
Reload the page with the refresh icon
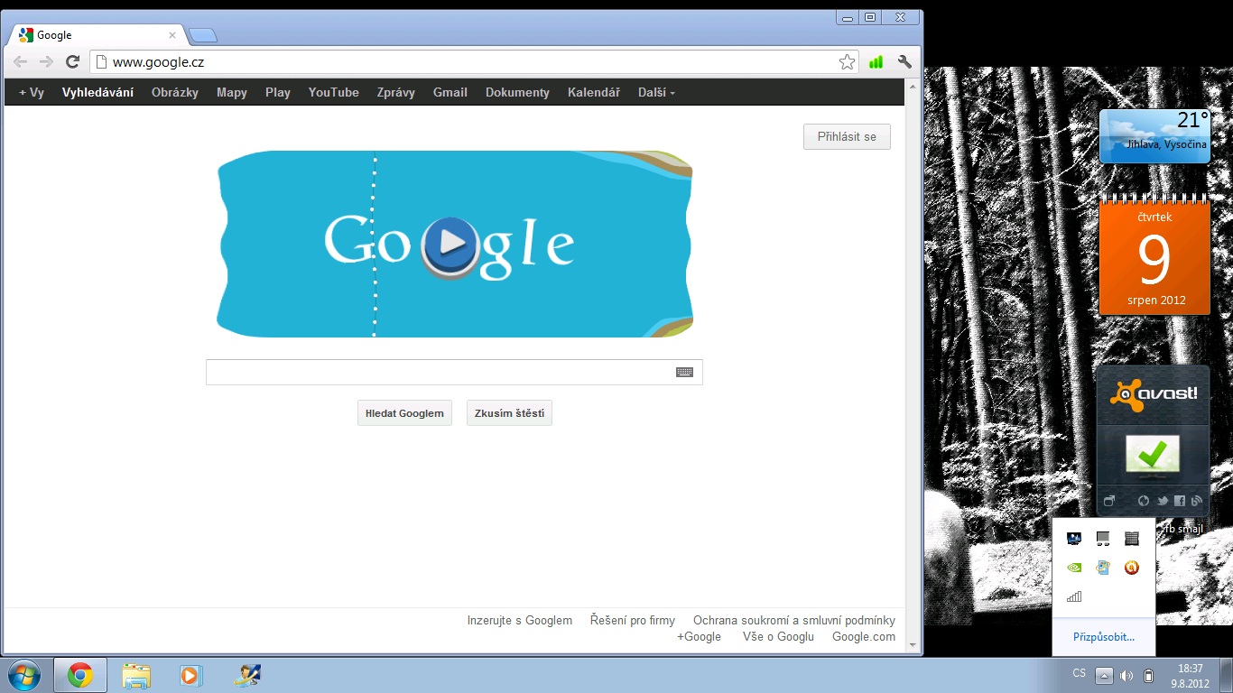(x=73, y=62)
